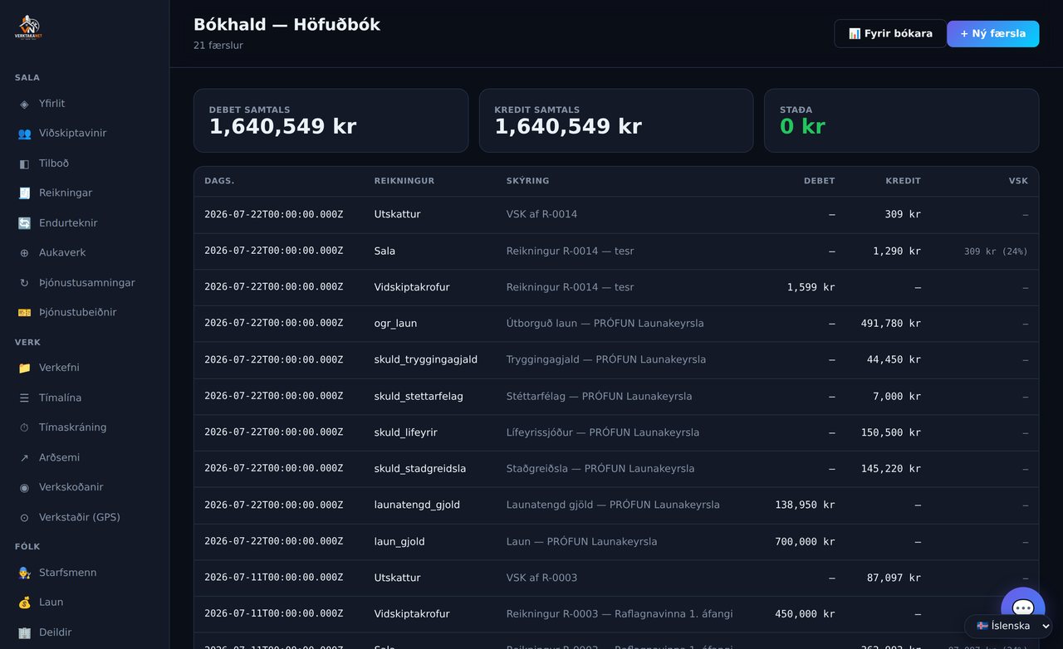Click the Verkskoðanir circle icon

(24, 487)
